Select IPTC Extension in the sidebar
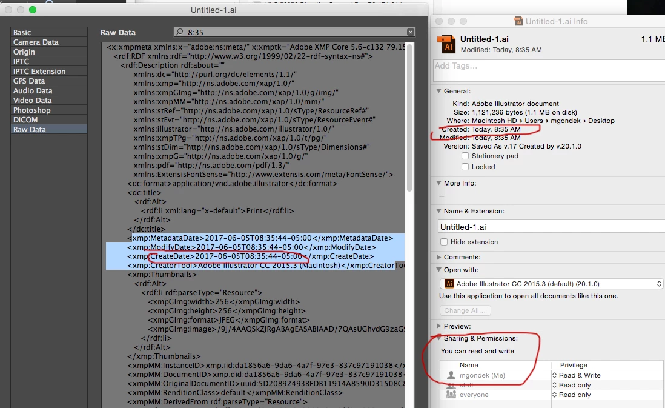Image resolution: width=665 pixels, height=408 pixels. [49, 72]
